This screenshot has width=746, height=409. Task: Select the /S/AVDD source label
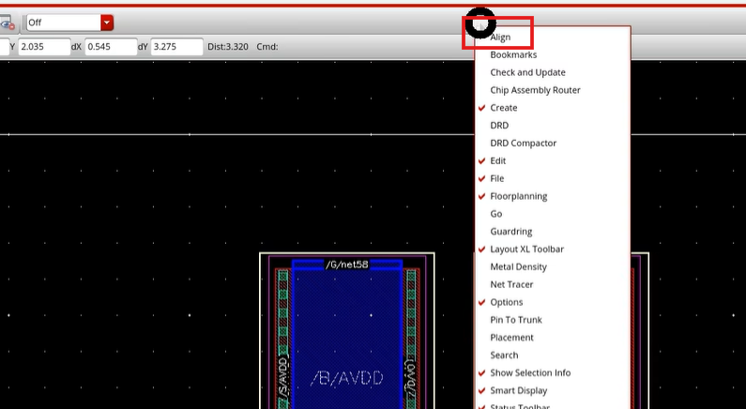[283, 379]
